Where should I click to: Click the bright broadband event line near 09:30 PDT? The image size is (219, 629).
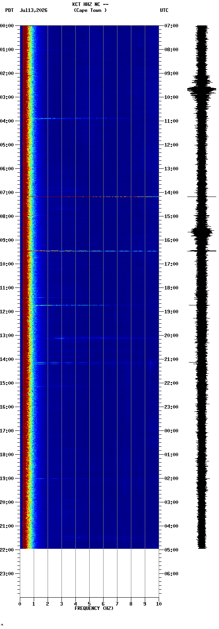[x=93, y=251]
